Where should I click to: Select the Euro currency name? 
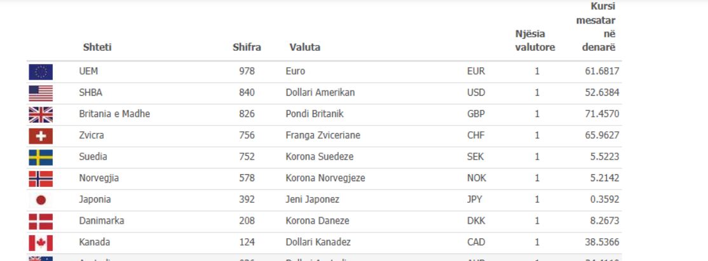pyautogui.click(x=296, y=72)
